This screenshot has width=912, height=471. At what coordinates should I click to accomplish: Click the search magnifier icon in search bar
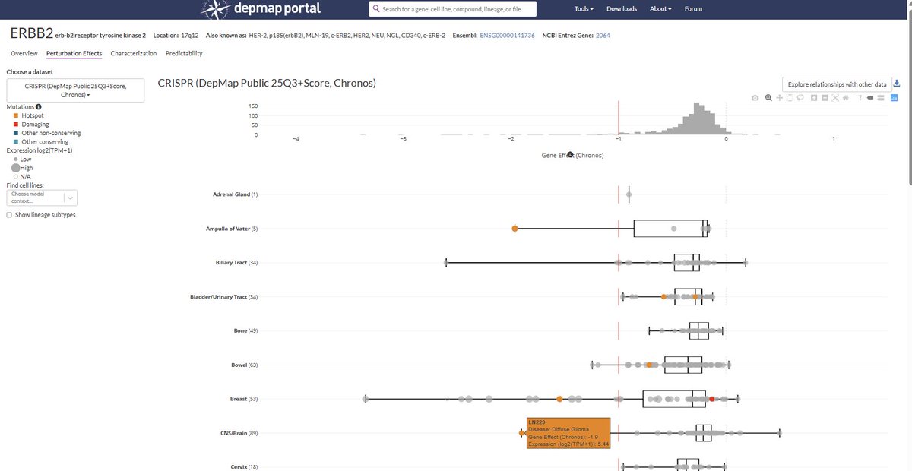pos(376,9)
